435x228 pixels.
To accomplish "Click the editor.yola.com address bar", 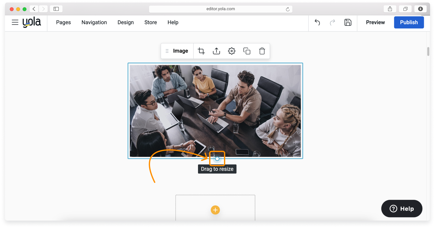I will (x=220, y=9).
